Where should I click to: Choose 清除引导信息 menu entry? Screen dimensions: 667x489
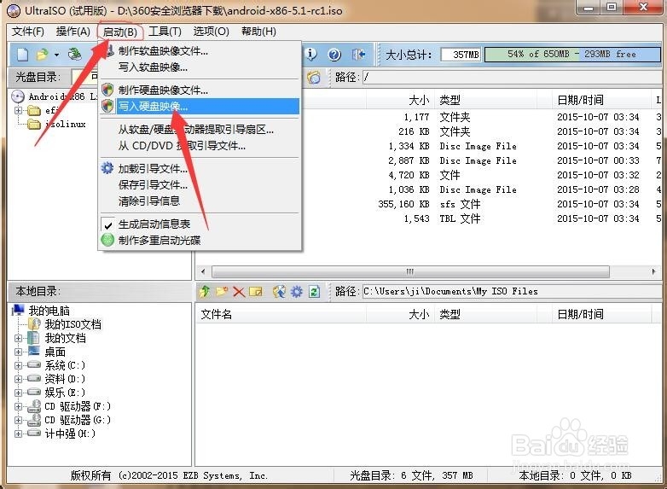(200, 201)
